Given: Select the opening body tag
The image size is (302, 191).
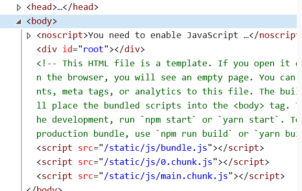Looking at the screenshot, I should (x=41, y=21).
